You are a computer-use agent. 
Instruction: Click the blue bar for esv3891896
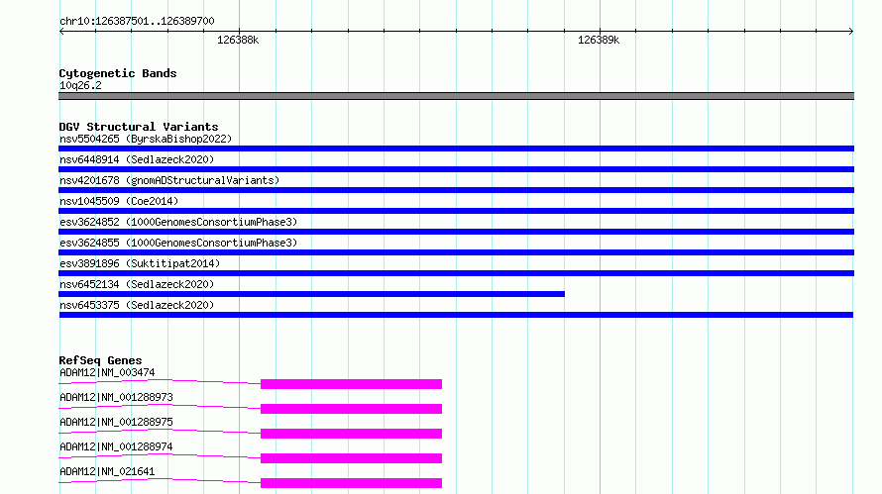[x=456, y=273]
